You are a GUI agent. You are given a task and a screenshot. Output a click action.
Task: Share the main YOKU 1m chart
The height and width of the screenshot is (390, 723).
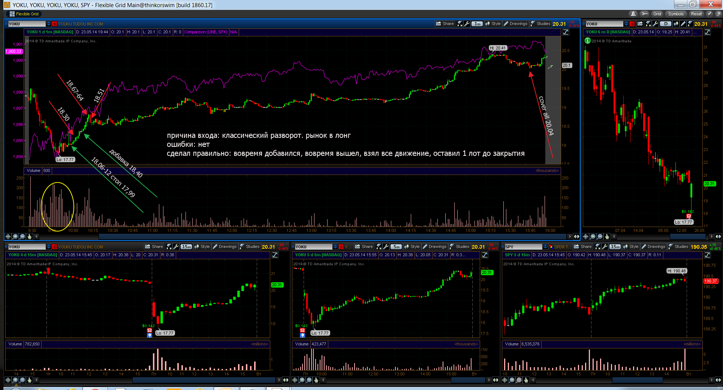[x=445, y=24]
